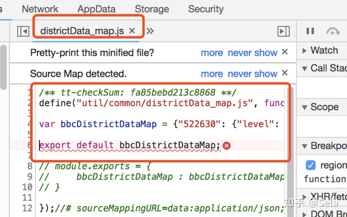Toggle the file navigator sidebar icon
347x217 pixels.
tap(23, 31)
